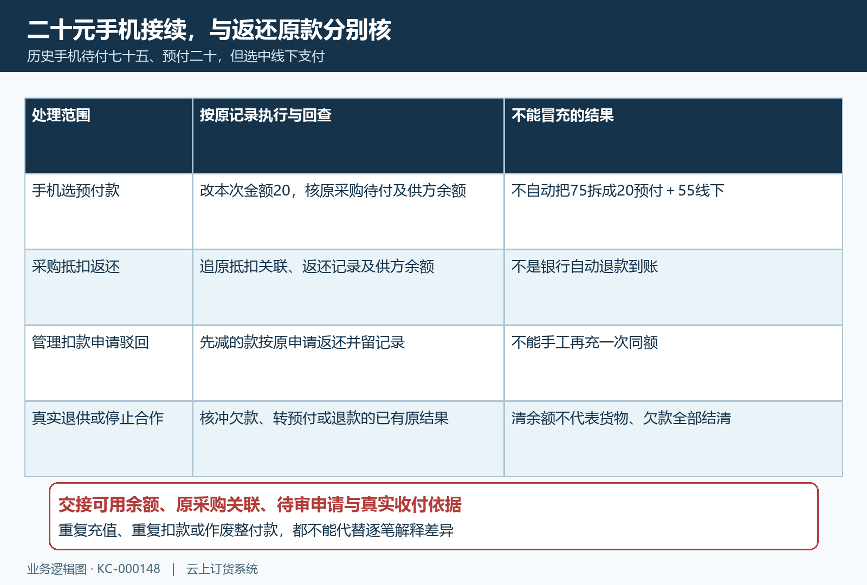This screenshot has height=585, width=867.
Task: Click the cell 不自动把75拆成20预付＋55线下
Action: click(x=674, y=211)
